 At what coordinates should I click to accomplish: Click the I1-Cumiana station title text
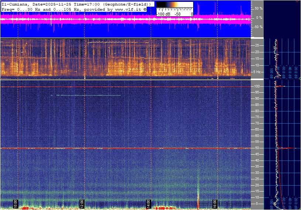pos(15,4)
